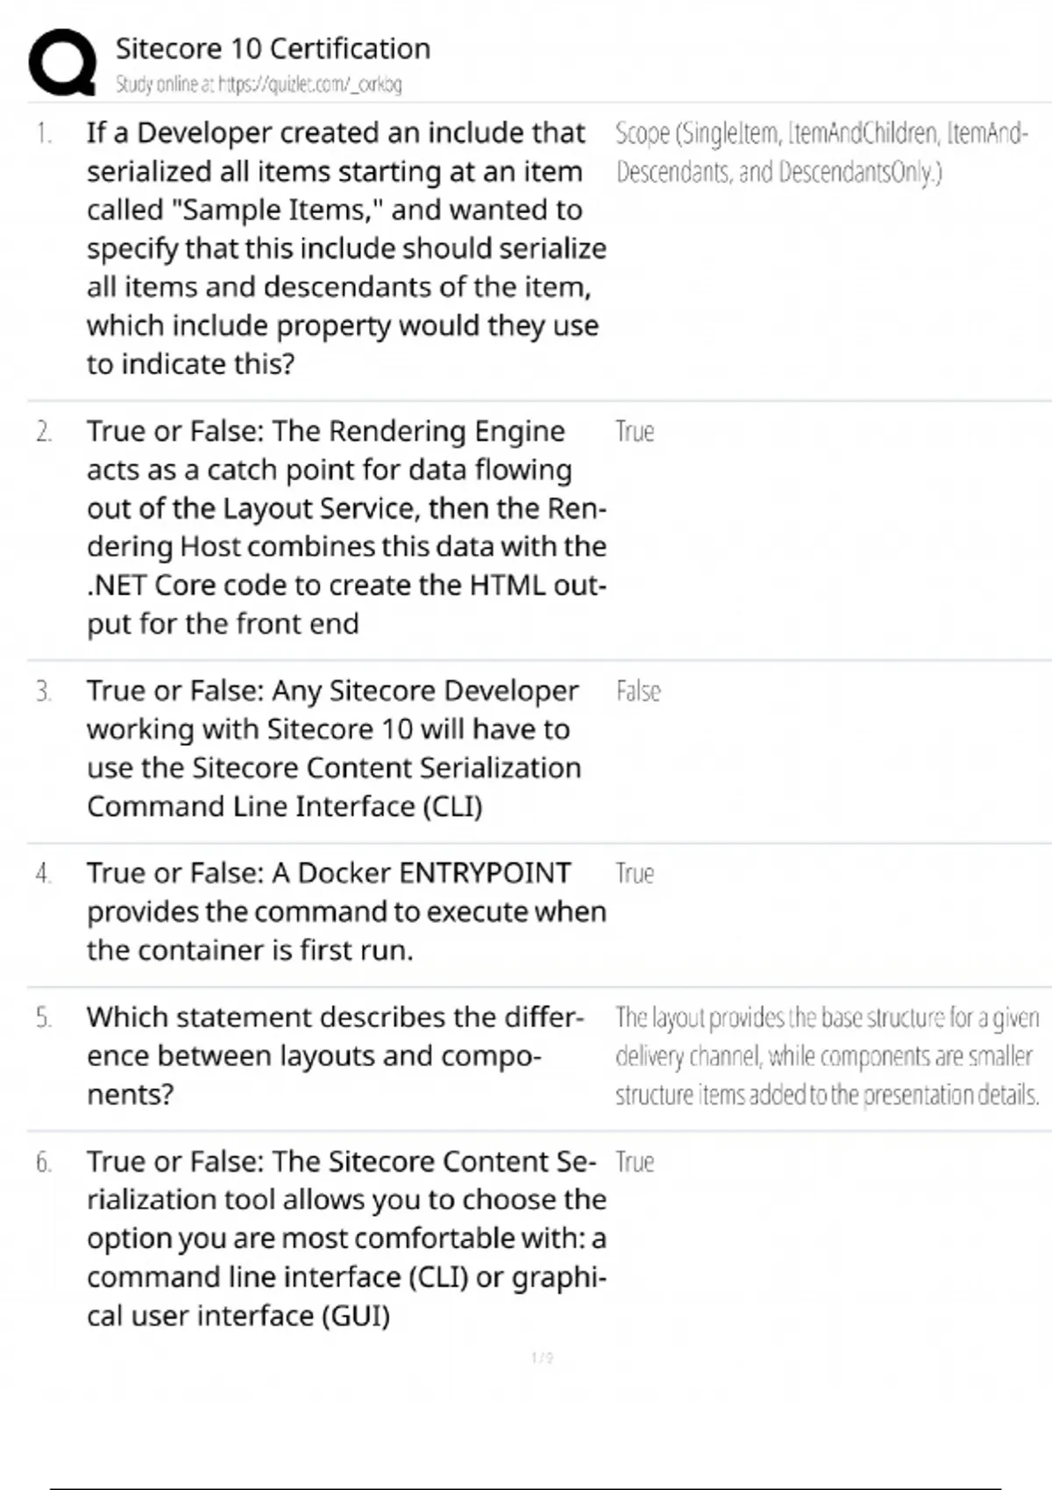The image size is (1052, 1490).
Task: Select the Docker ENTRYPOINT question text
Action: pos(345,912)
